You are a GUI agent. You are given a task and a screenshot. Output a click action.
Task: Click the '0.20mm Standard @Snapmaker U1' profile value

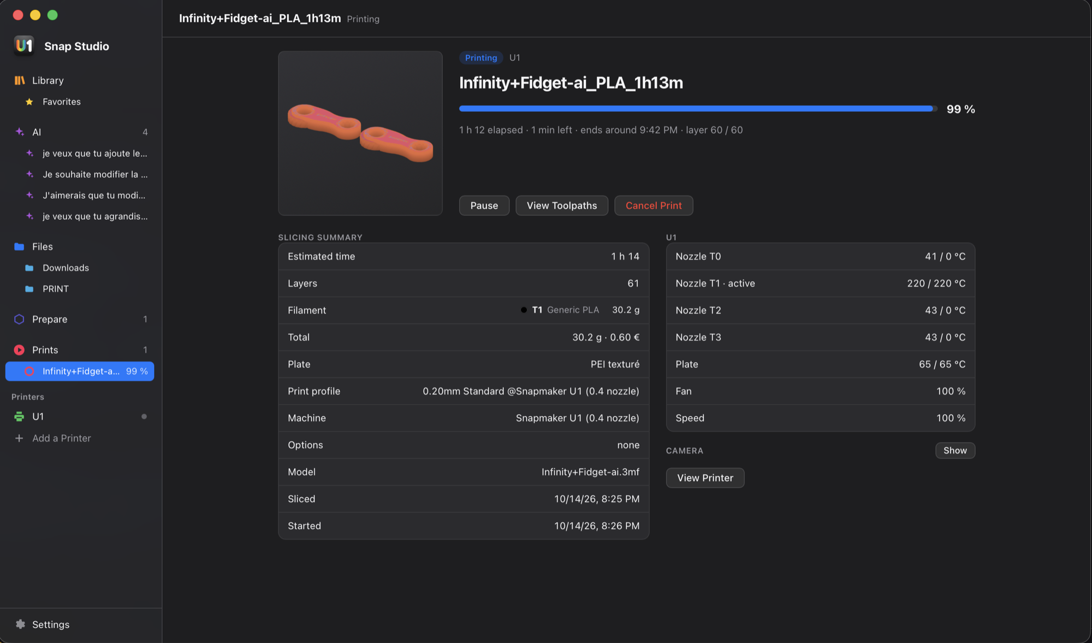point(531,391)
